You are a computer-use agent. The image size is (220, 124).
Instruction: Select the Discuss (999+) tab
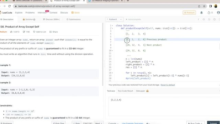coord(51,19)
